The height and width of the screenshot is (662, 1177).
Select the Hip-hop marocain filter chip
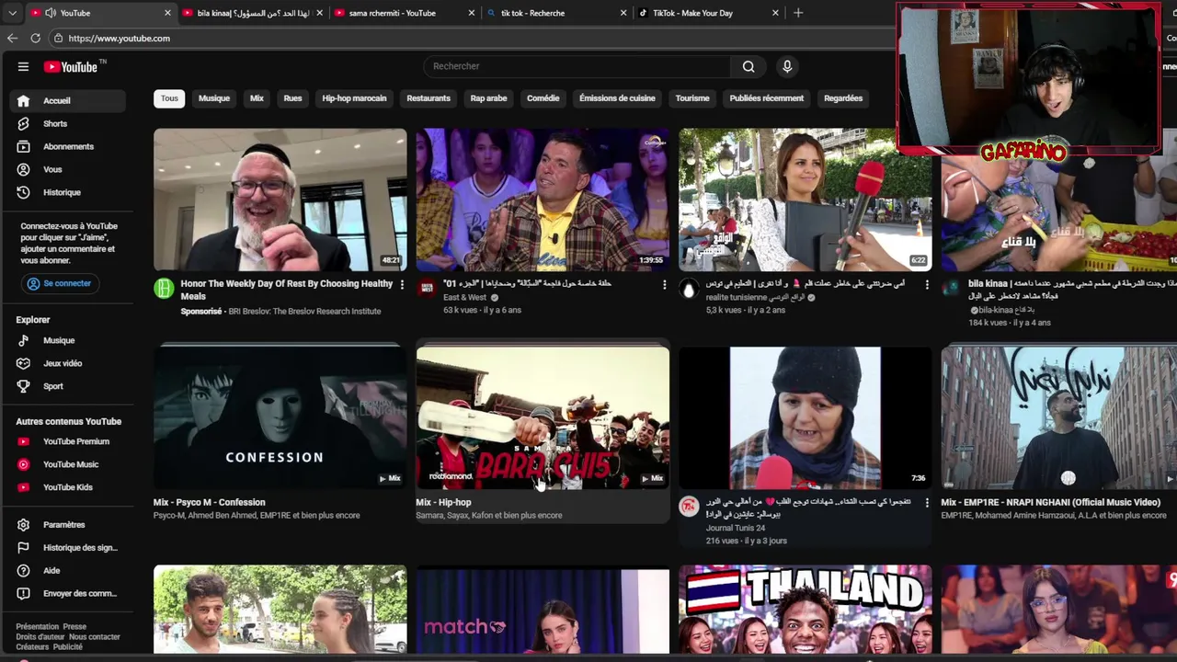[x=354, y=98]
